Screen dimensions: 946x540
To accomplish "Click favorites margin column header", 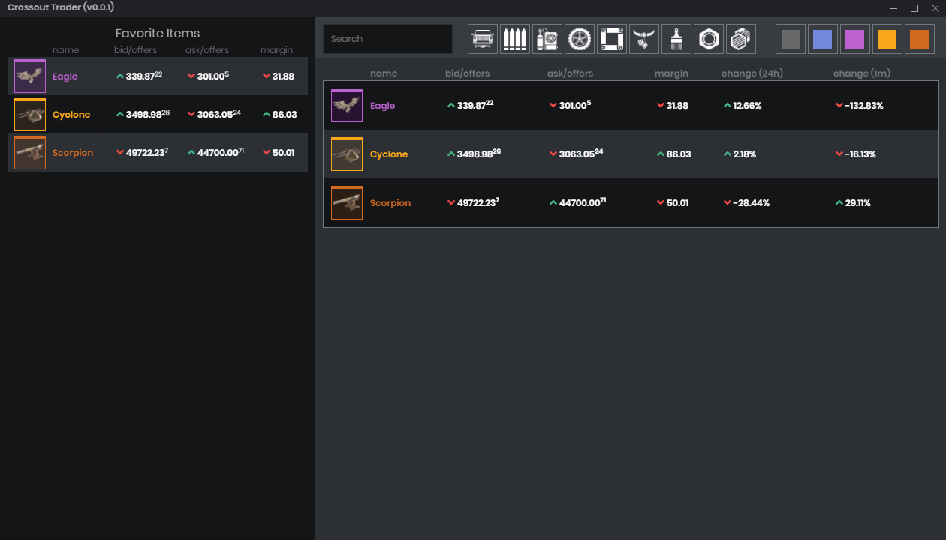I will 277,50.
